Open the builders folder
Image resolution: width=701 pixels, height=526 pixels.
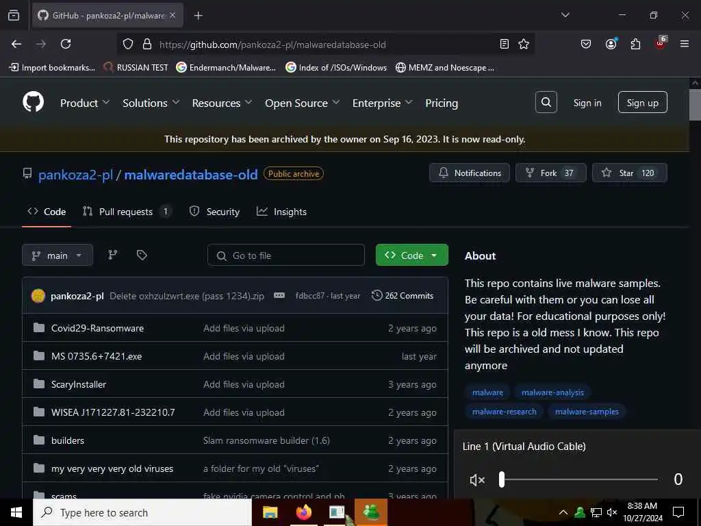tap(68, 440)
